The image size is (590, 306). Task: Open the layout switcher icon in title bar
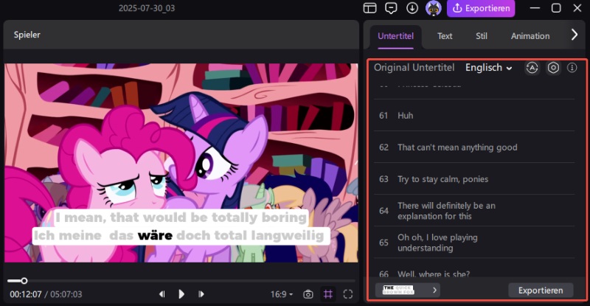[370, 8]
